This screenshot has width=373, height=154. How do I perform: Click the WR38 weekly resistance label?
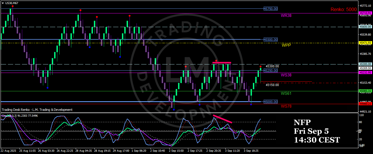[x=286, y=15]
